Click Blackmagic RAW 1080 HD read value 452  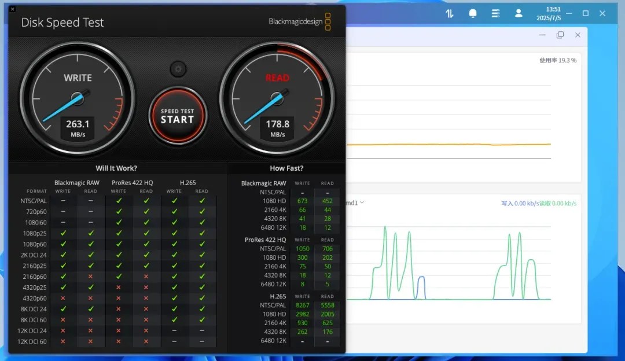327,201
